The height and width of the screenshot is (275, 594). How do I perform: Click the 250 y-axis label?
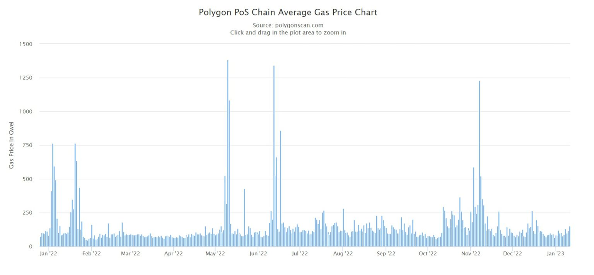(27, 213)
